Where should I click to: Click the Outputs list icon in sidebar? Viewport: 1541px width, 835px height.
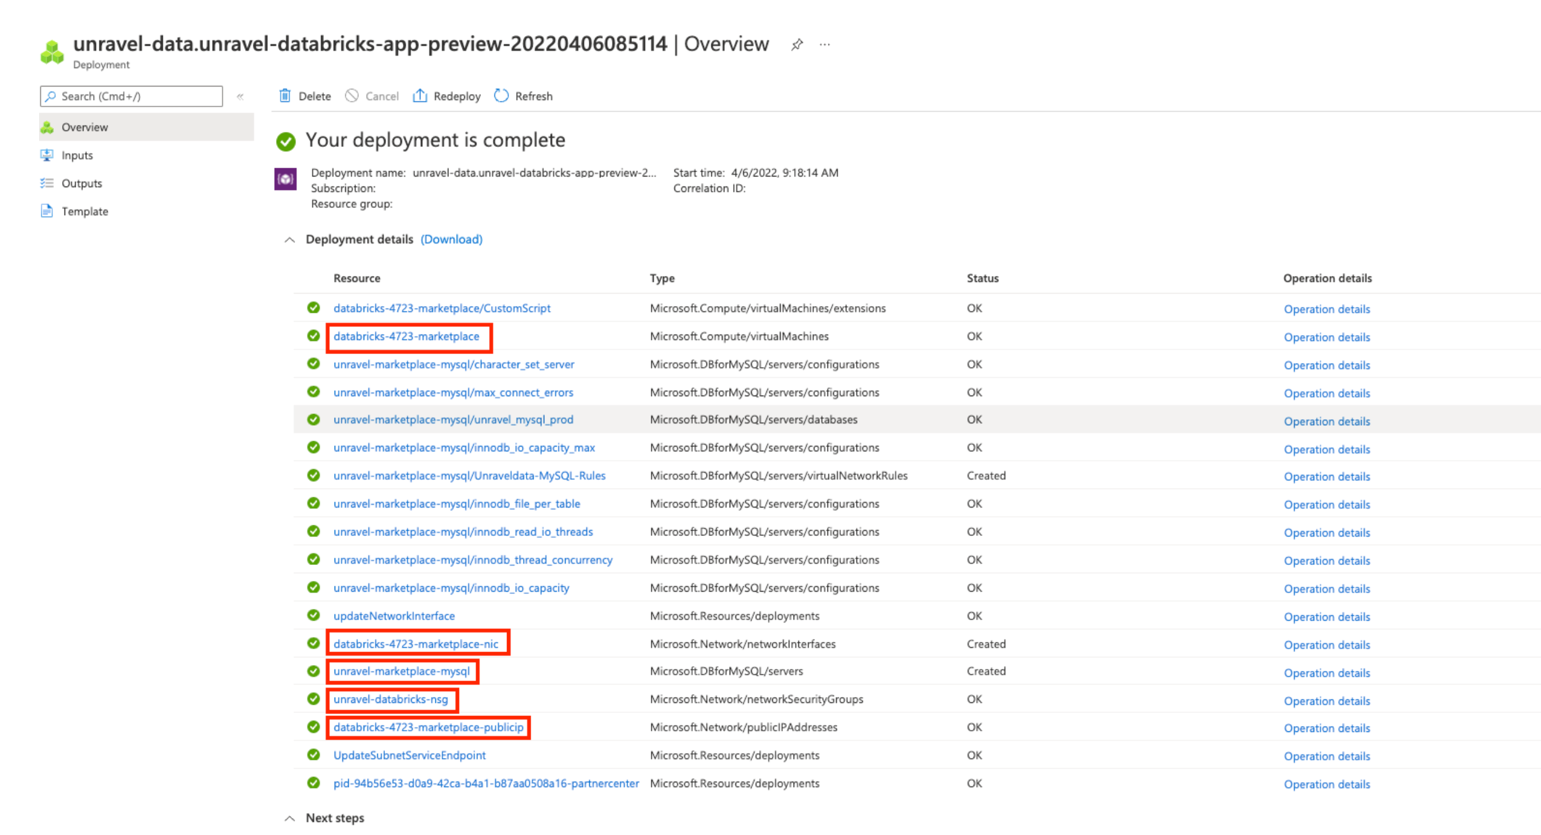tap(47, 183)
